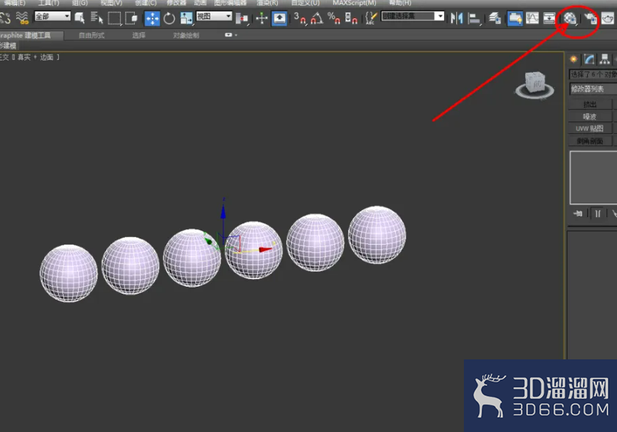Image resolution: width=617 pixels, height=432 pixels.
Task: Activate the Rotate tool
Action: pos(169,18)
